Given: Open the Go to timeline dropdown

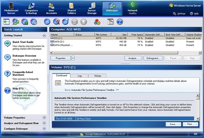Looking at the screenshot, I should 118,90.
